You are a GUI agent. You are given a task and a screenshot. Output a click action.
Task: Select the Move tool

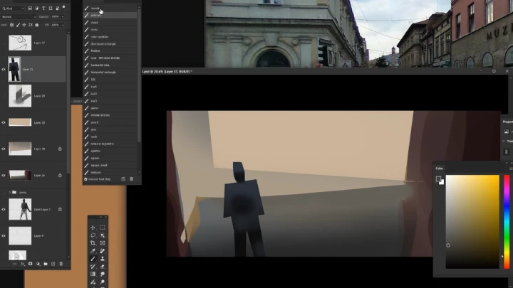(x=93, y=228)
